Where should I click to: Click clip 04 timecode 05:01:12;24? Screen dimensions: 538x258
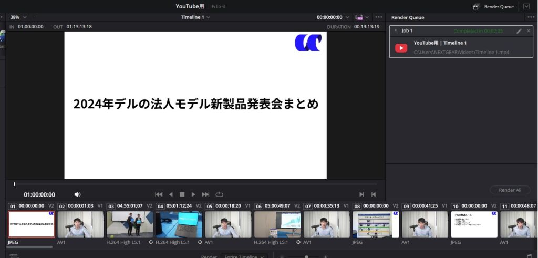pyautogui.click(x=179, y=206)
